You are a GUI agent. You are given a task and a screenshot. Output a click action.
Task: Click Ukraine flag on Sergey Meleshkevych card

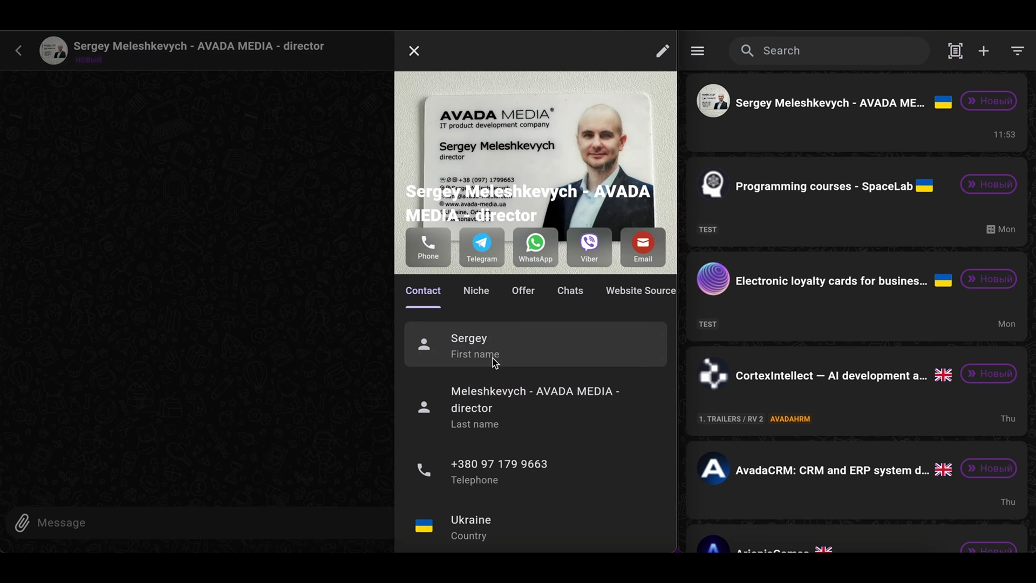943,102
